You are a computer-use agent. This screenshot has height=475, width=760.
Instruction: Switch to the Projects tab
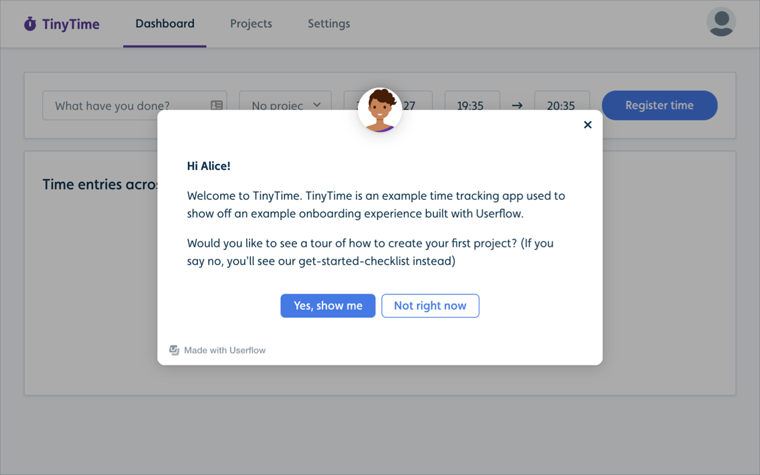coord(251,23)
